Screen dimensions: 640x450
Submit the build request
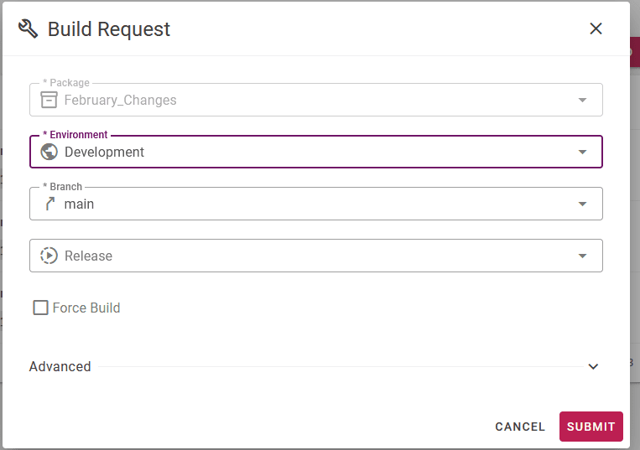pyautogui.click(x=591, y=427)
